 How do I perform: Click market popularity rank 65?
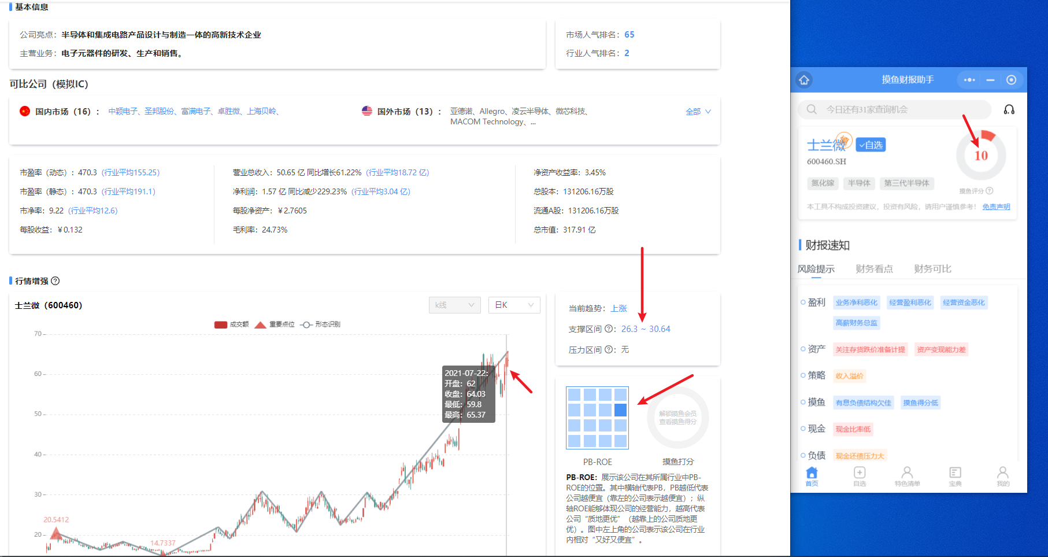[x=629, y=35]
